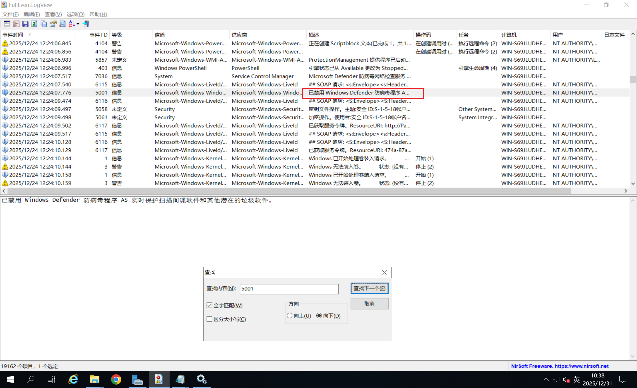Select the 向上 direction radio button
The height and width of the screenshot is (388, 637).
(x=290, y=316)
